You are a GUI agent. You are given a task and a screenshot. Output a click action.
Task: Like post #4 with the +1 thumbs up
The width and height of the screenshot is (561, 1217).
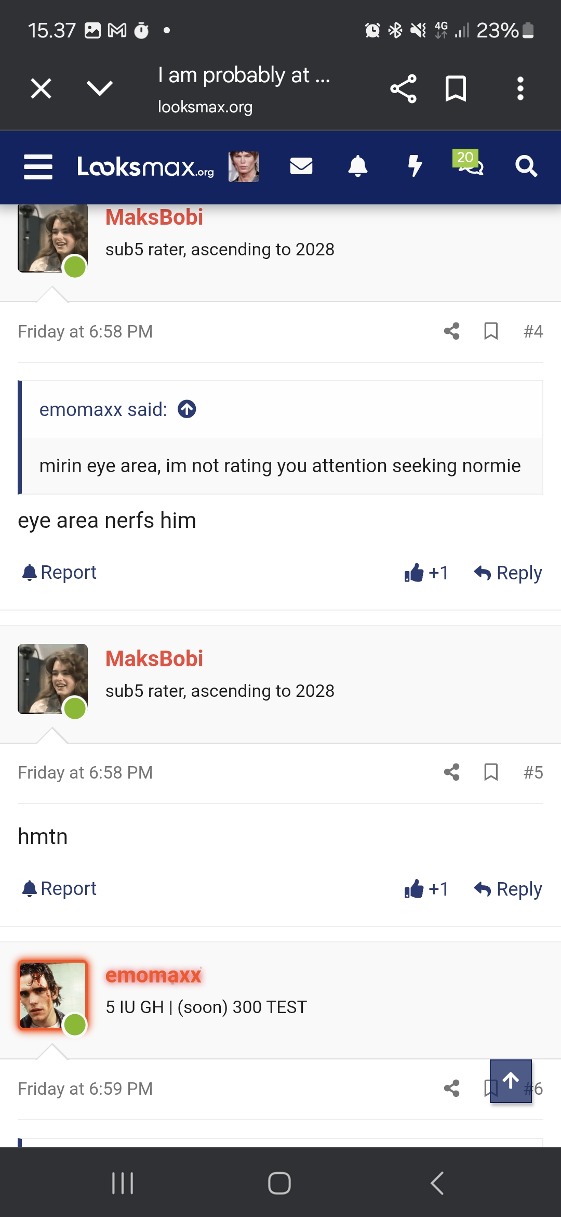426,573
